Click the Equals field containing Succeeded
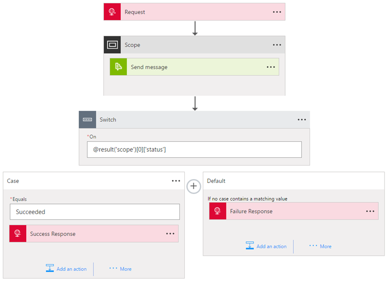Image resolution: width=388 pixels, height=281 pixels. click(95, 212)
